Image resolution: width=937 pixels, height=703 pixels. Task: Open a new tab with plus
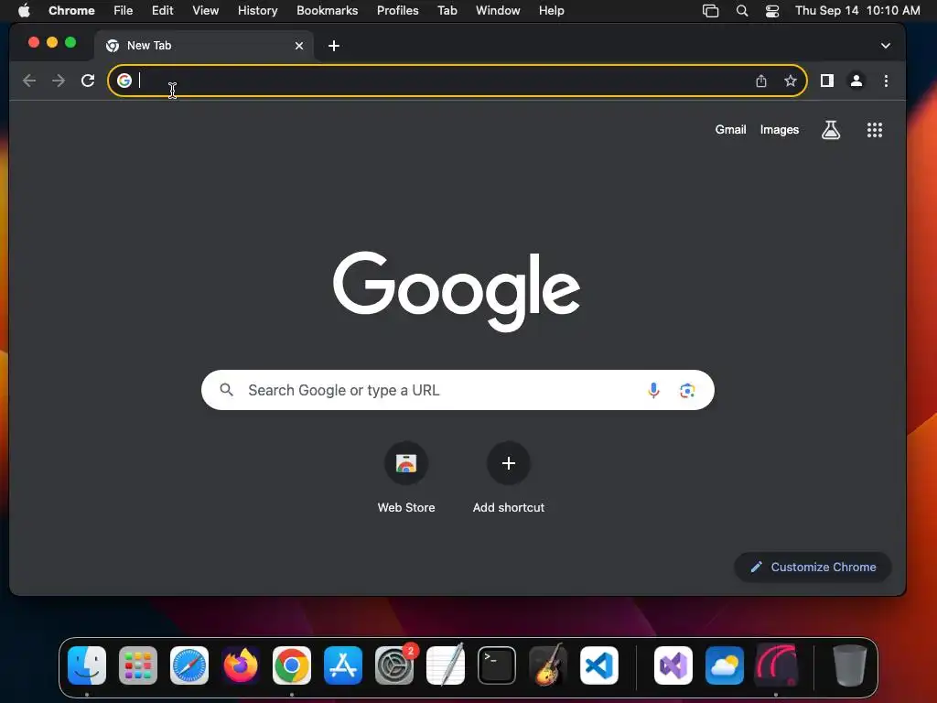334,46
